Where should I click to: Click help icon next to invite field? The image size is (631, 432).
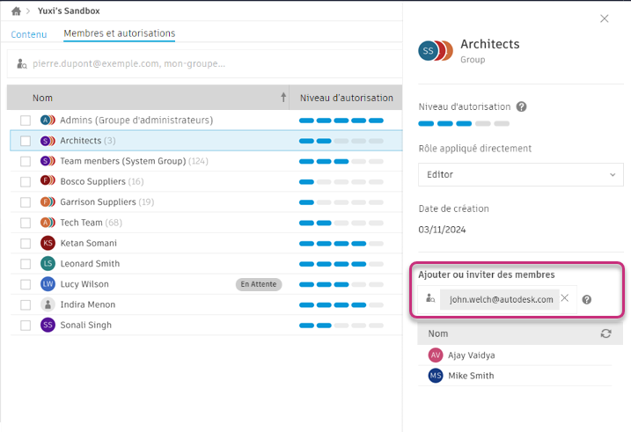587,299
